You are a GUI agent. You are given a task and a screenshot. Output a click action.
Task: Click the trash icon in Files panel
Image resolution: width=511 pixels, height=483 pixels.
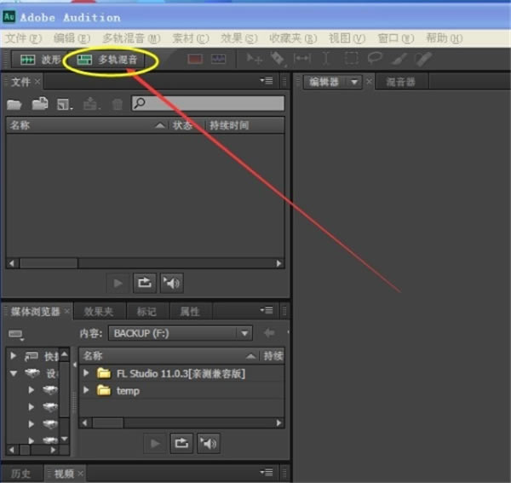pos(118,104)
